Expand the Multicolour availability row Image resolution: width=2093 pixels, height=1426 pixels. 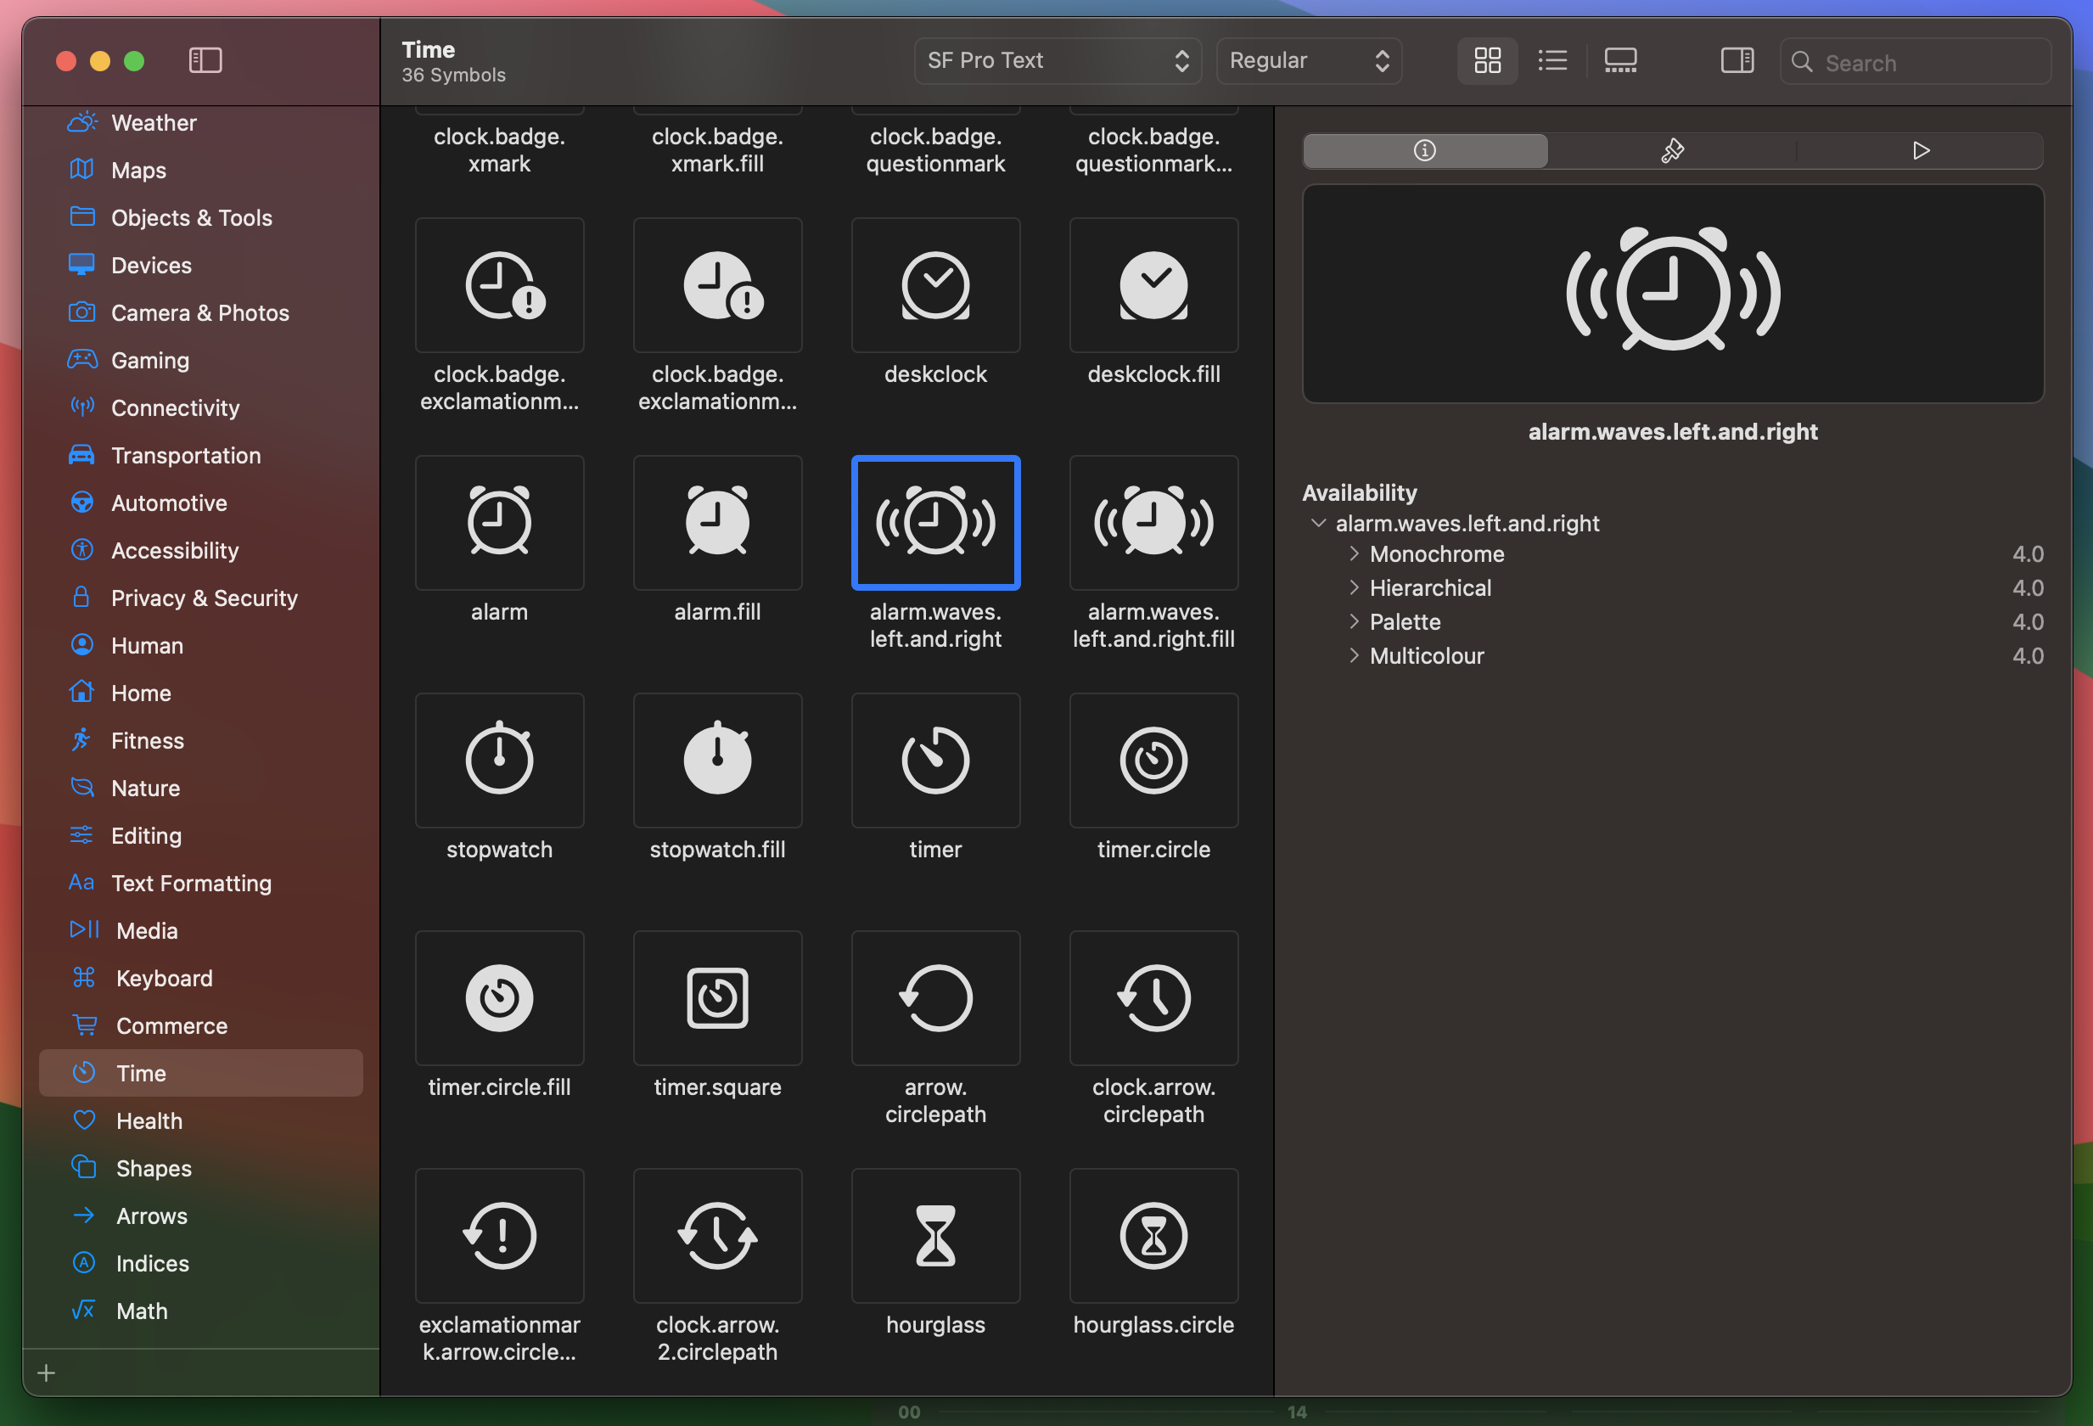pyautogui.click(x=1354, y=656)
